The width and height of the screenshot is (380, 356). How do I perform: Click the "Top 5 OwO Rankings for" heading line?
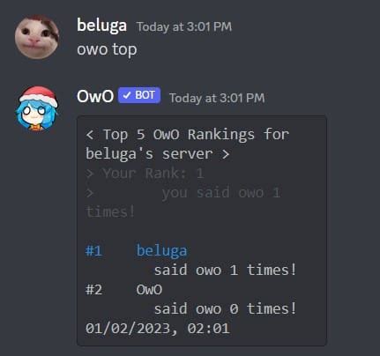(188, 135)
